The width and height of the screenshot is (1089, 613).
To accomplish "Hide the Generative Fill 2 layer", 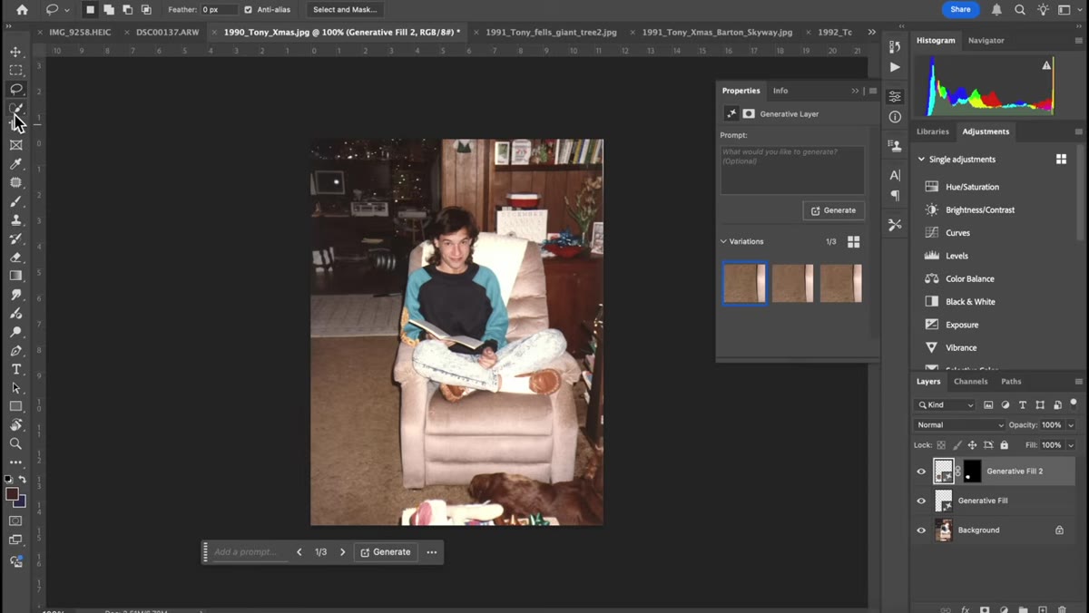I will click(x=921, y=472).
